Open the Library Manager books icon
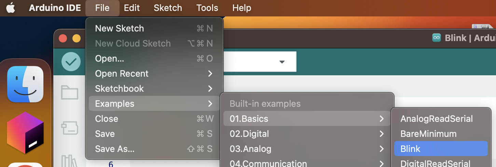 tap(70, 161)
